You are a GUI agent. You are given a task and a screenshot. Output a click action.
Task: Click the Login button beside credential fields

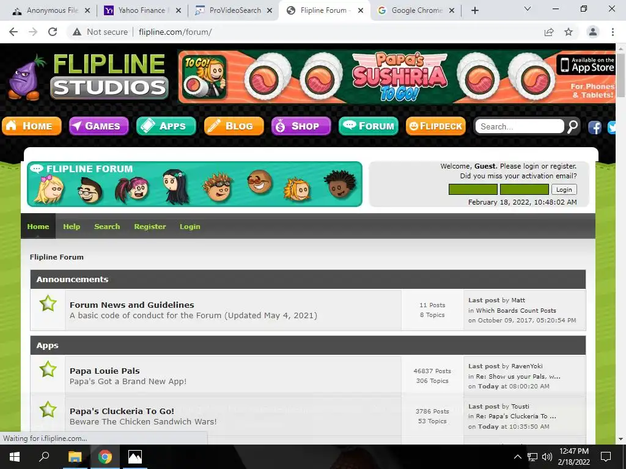564,189
